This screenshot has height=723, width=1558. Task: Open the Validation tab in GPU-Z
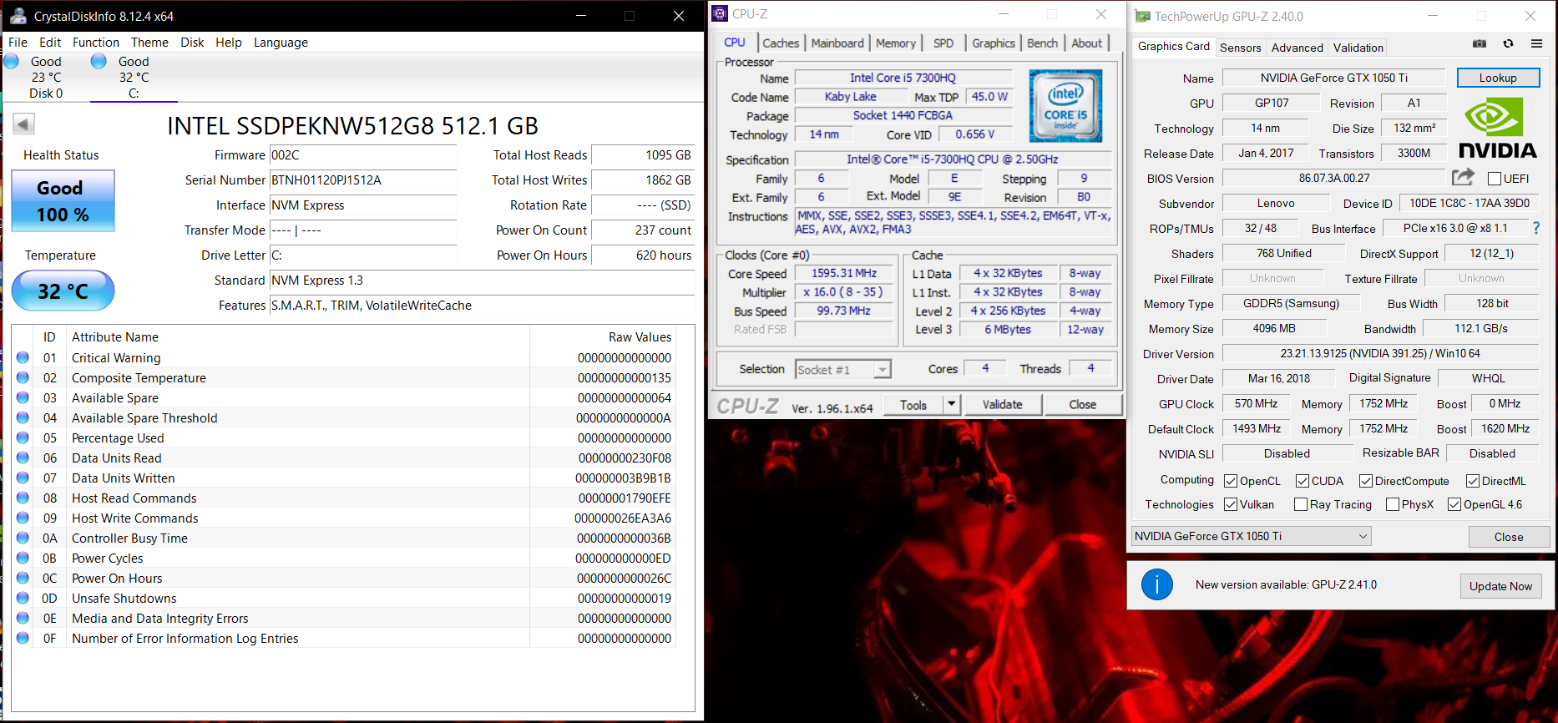click(1358, 48)
